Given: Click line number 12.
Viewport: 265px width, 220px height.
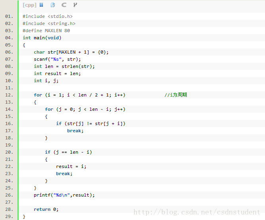Looking at the screenshot, I should click(x=9, y=95).
